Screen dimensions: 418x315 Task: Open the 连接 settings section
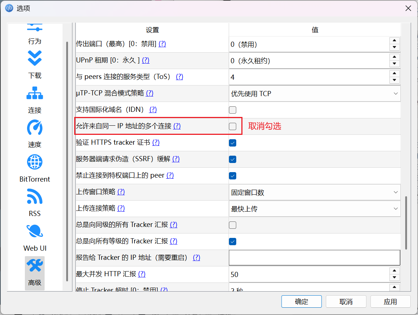(x=34, y=100)
